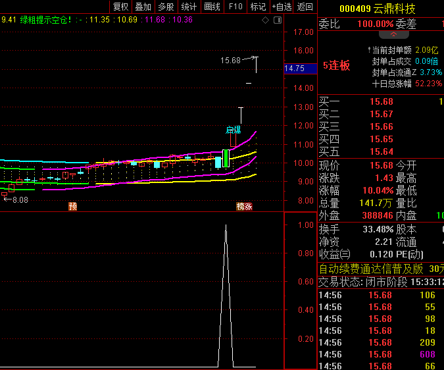444x370 pixels.
Task: Click the second diamond icon in chart header
Action: tap(276, 20)
